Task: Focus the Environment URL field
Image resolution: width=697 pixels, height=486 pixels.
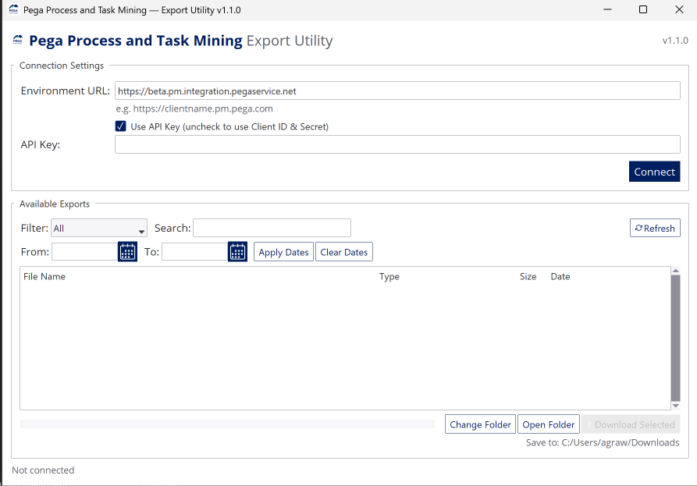Action: point(397,90)
